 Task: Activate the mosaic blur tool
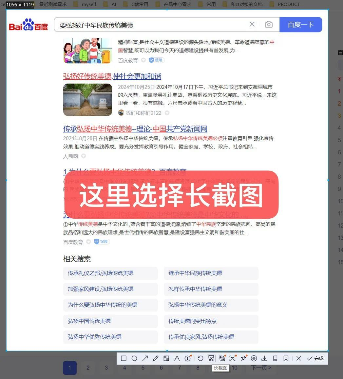(x=166, y=358)
